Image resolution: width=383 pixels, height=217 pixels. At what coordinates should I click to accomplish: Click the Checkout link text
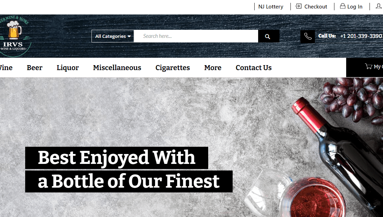pos(316,7)
